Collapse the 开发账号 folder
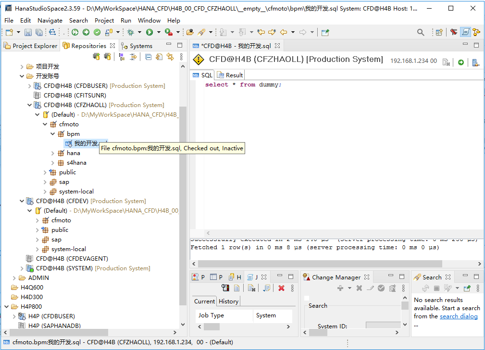This screenshot has height=350, width=485. click(x=22, y=76)
